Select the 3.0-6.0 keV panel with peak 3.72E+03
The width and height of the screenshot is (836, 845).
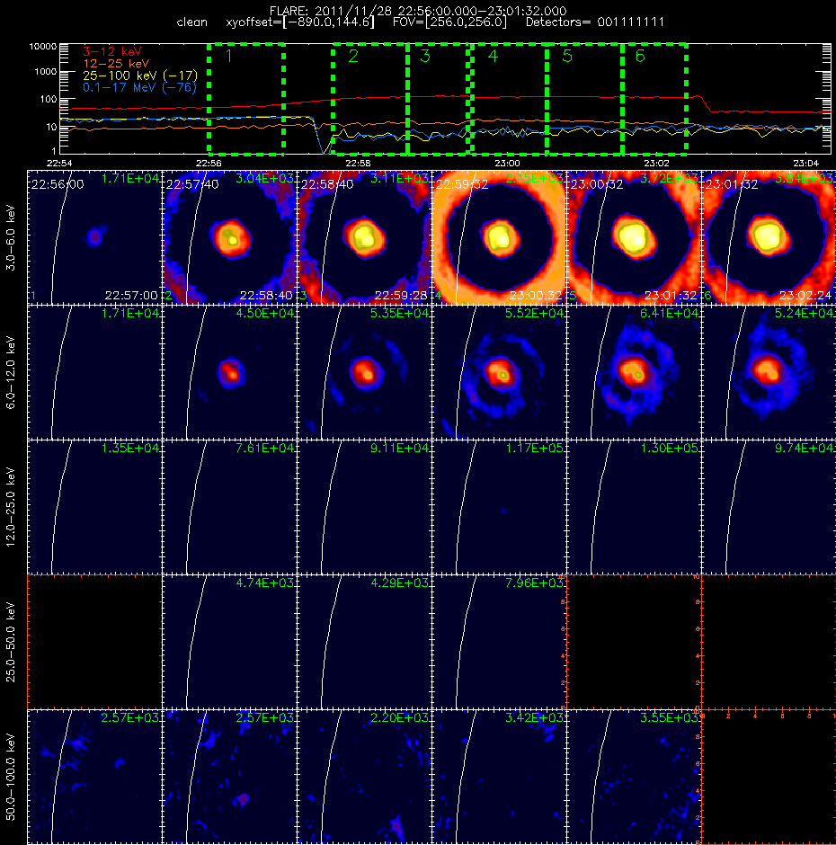point(634,237)
